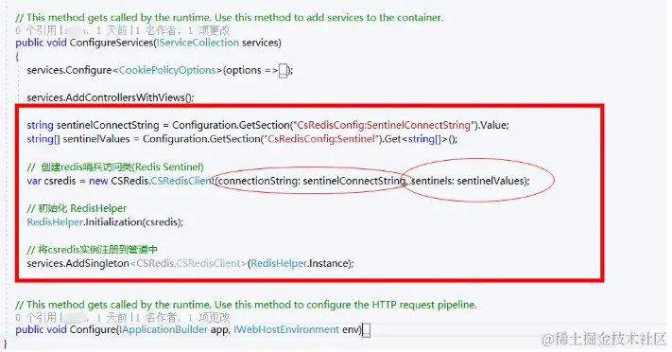
Task: Click the "CsRedisConfig:Sentinel" string literal
Action: click(321, 139)
